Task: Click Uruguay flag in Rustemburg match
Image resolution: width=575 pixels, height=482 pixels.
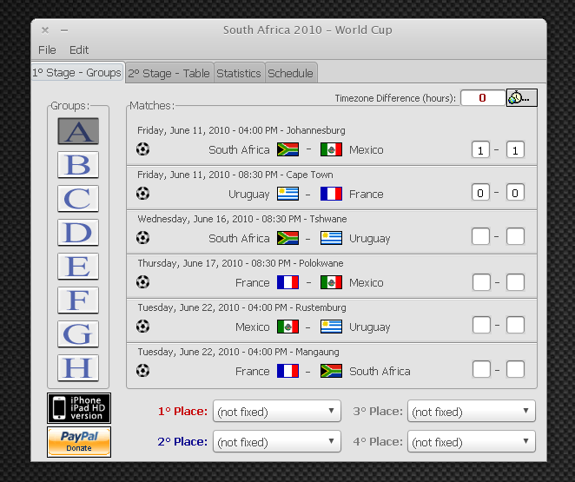Action: click(x=331, y=327)
